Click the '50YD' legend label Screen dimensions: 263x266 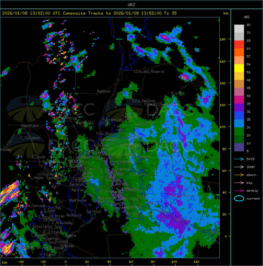tap(250, 159)
